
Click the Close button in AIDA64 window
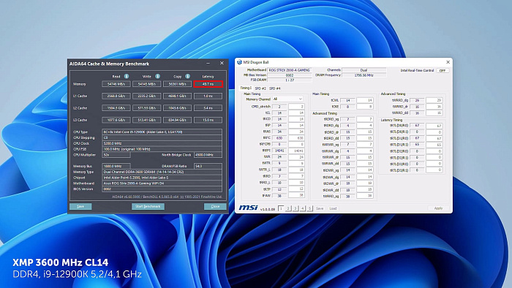click(215, 206)
